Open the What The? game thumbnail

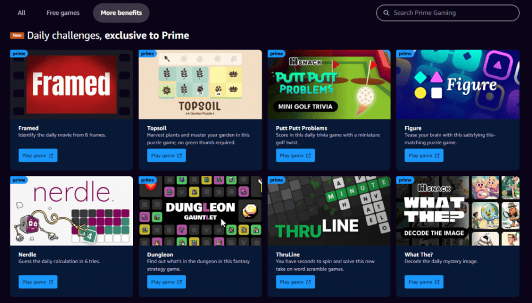point(458,211)
